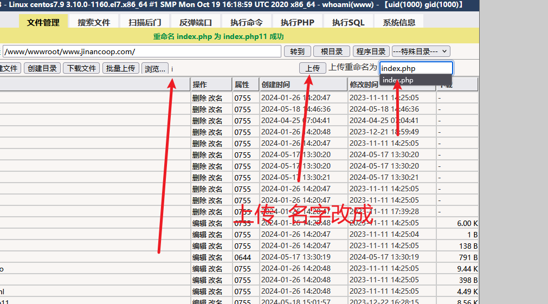This screenshot has width=548, height=304.
Task: Switch to the 搜索文件 tab
Action: coord(94,22)
